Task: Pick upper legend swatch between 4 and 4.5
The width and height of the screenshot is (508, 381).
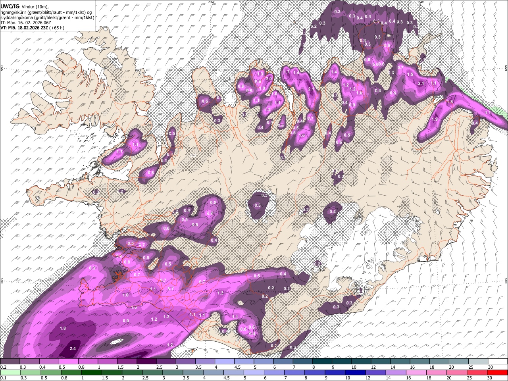Action: [x=225, y=362]
